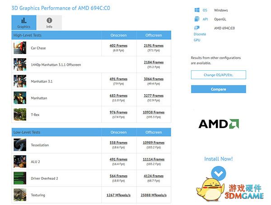
Task: Click the Manhattan test thumbnail
Action: (20, 98)
